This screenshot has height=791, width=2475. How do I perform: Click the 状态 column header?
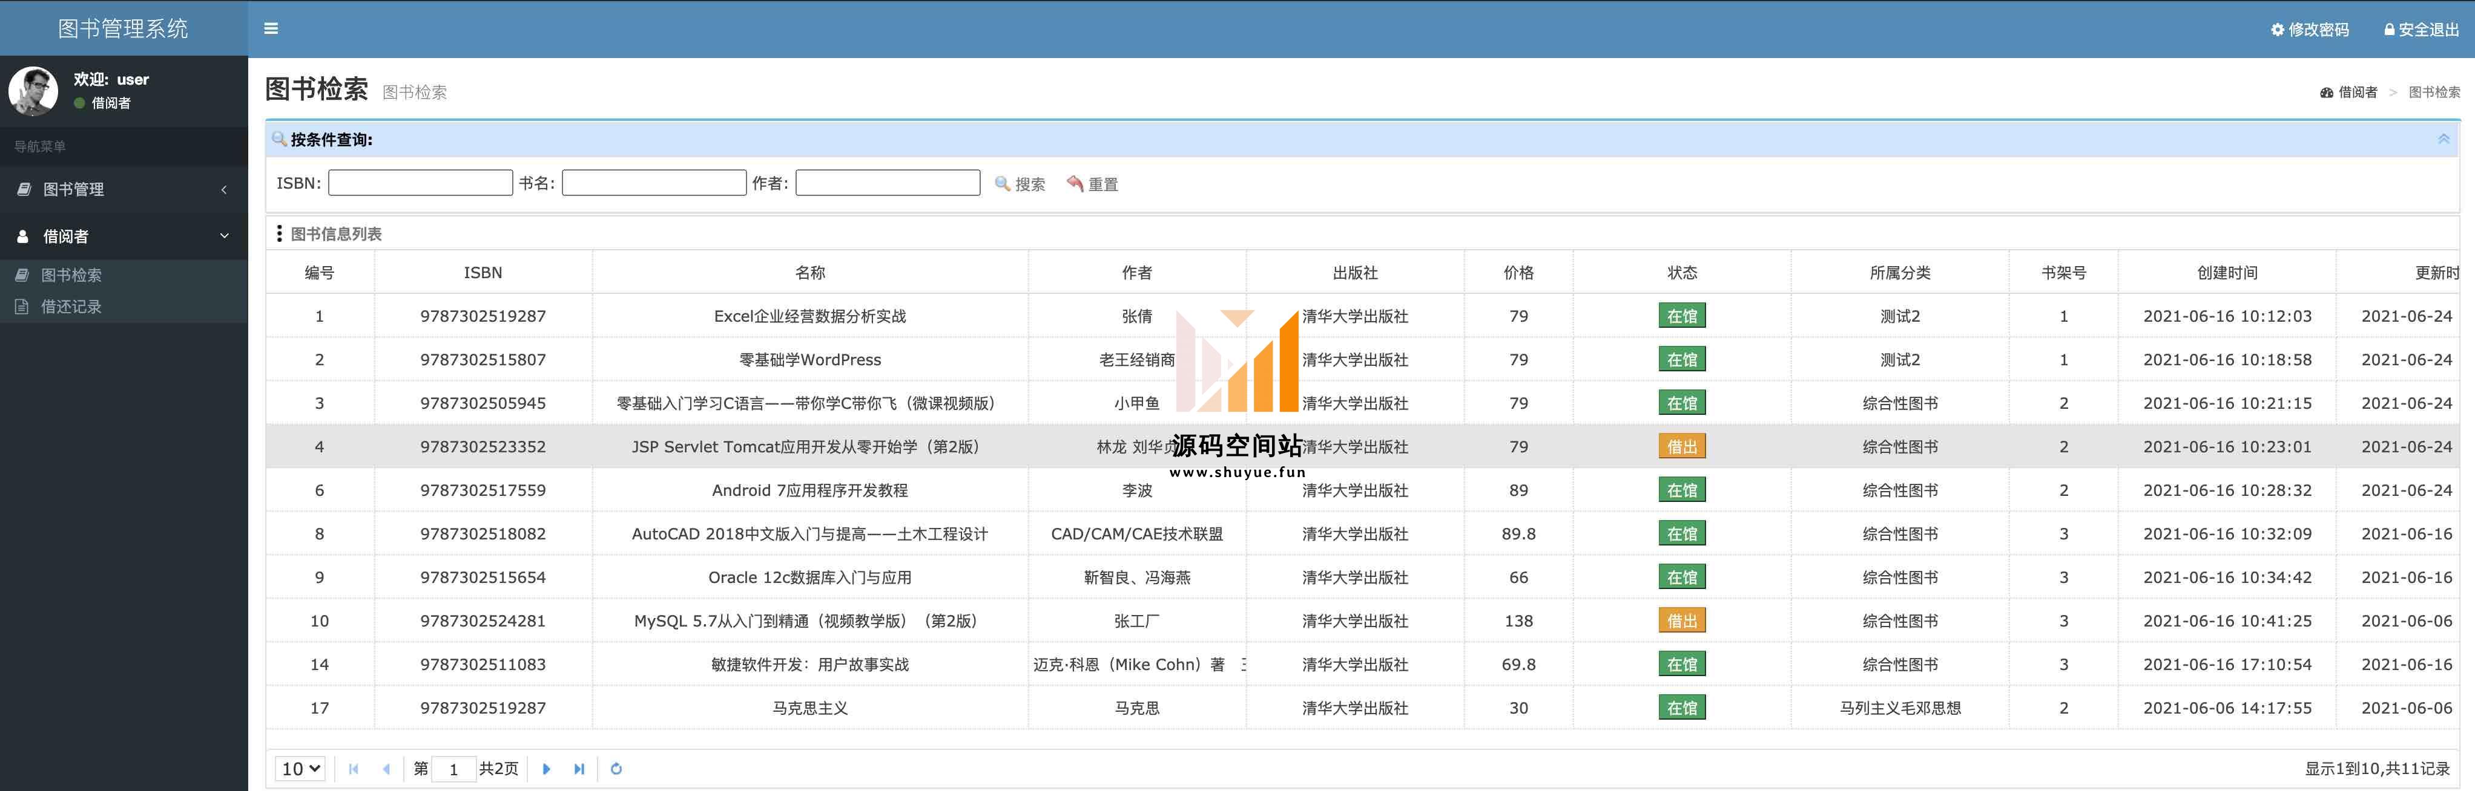tap(1682, 273)
